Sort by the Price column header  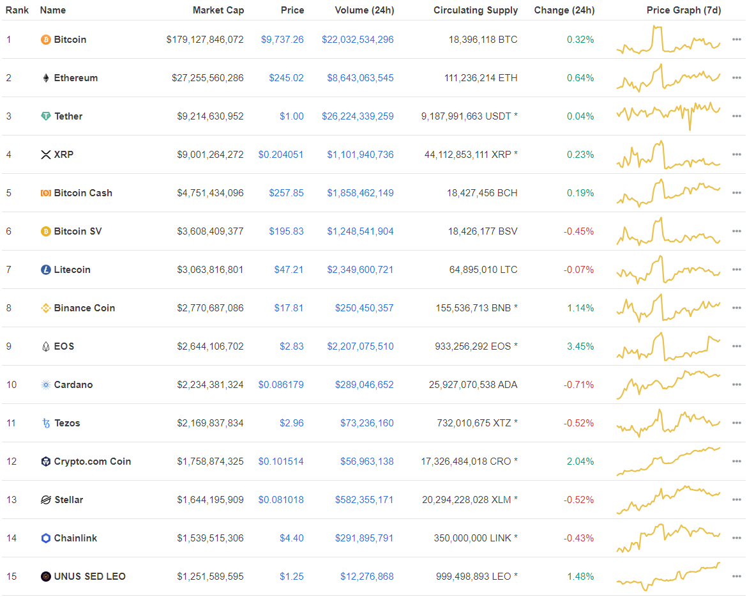coord(292,10)
